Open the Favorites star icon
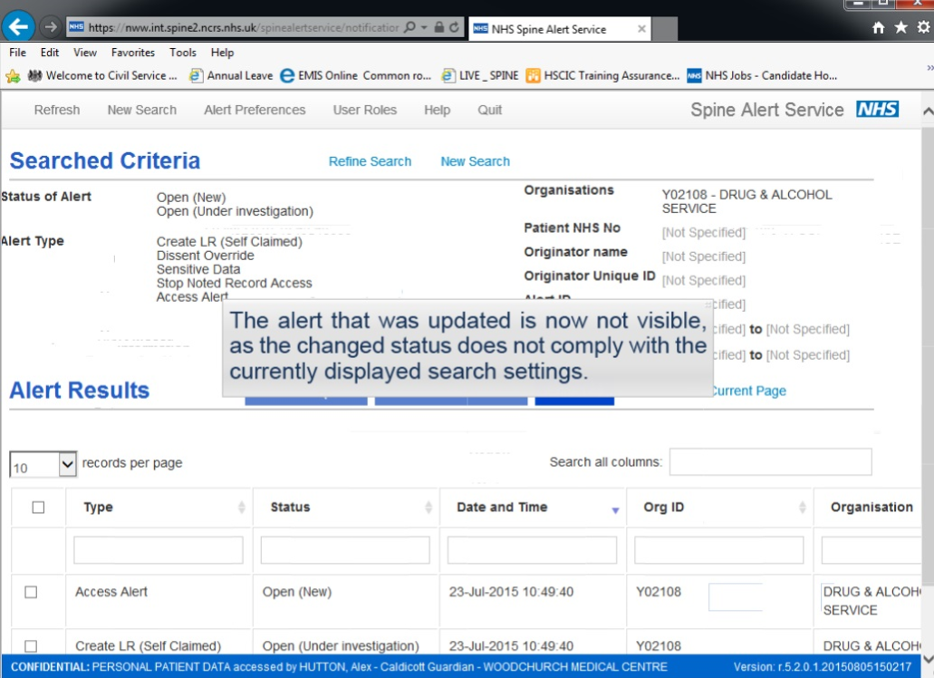934x678 pixels. click(900, 27)
